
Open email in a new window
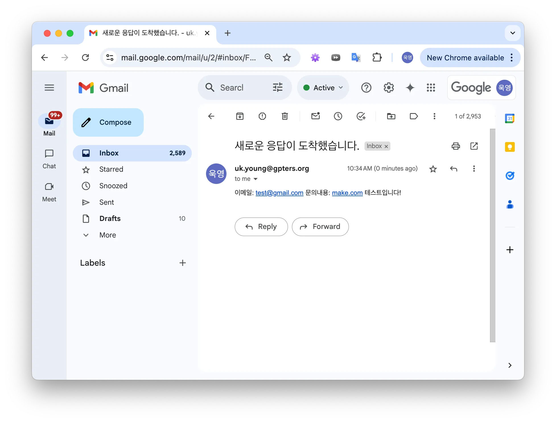[474, 146]
